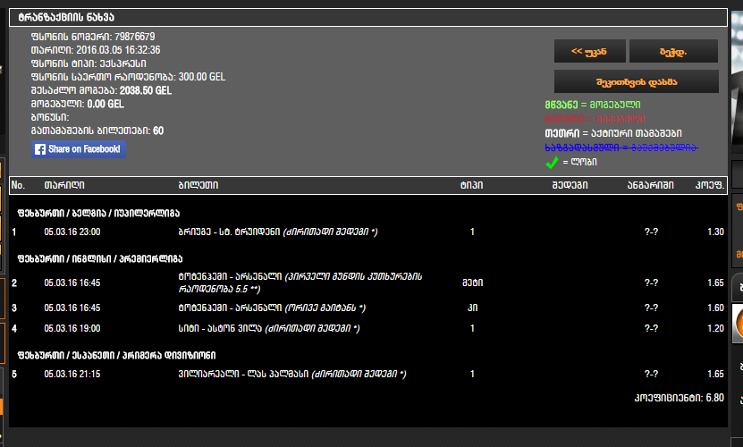Click the თარიღი column header

[x=64, y=185]
